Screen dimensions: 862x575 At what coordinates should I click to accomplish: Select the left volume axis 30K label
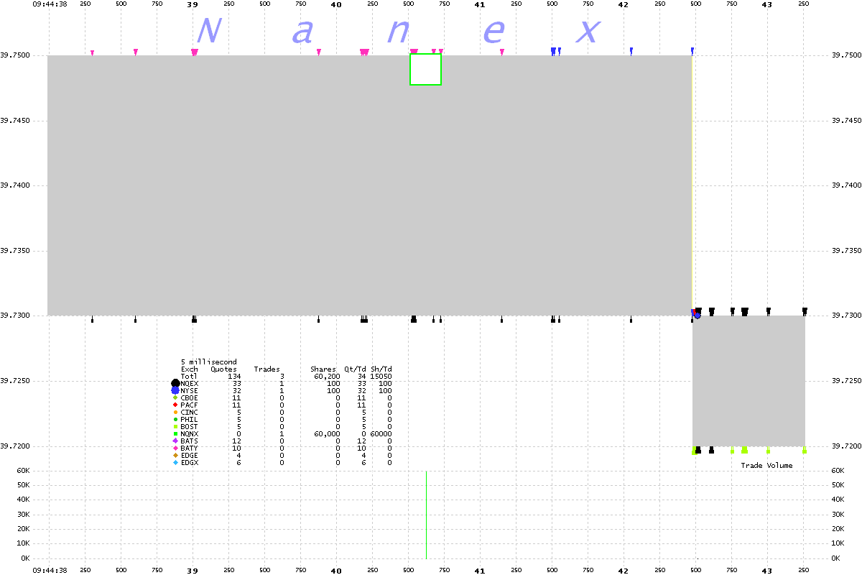[x=24, y=515]
